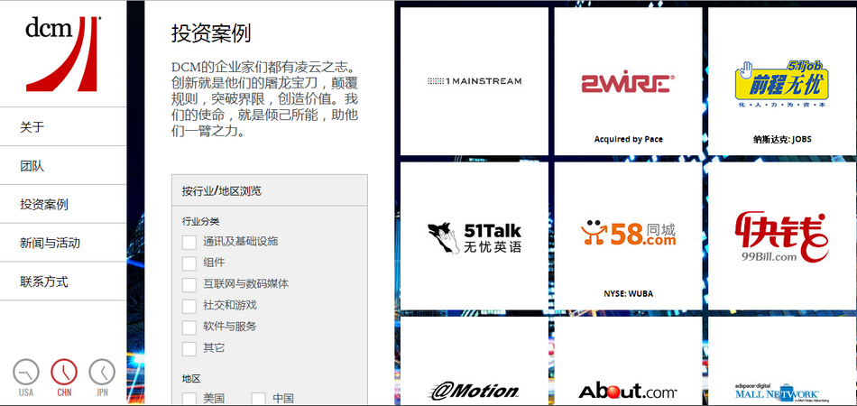Click the 地区 label
The image size is (857, 406).
191,379
